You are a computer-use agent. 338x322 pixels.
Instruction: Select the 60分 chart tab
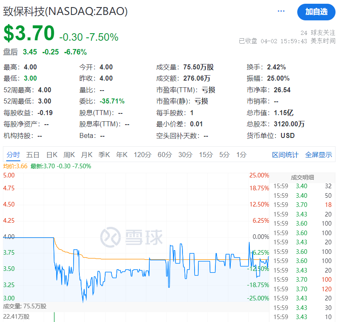[165, 155]
